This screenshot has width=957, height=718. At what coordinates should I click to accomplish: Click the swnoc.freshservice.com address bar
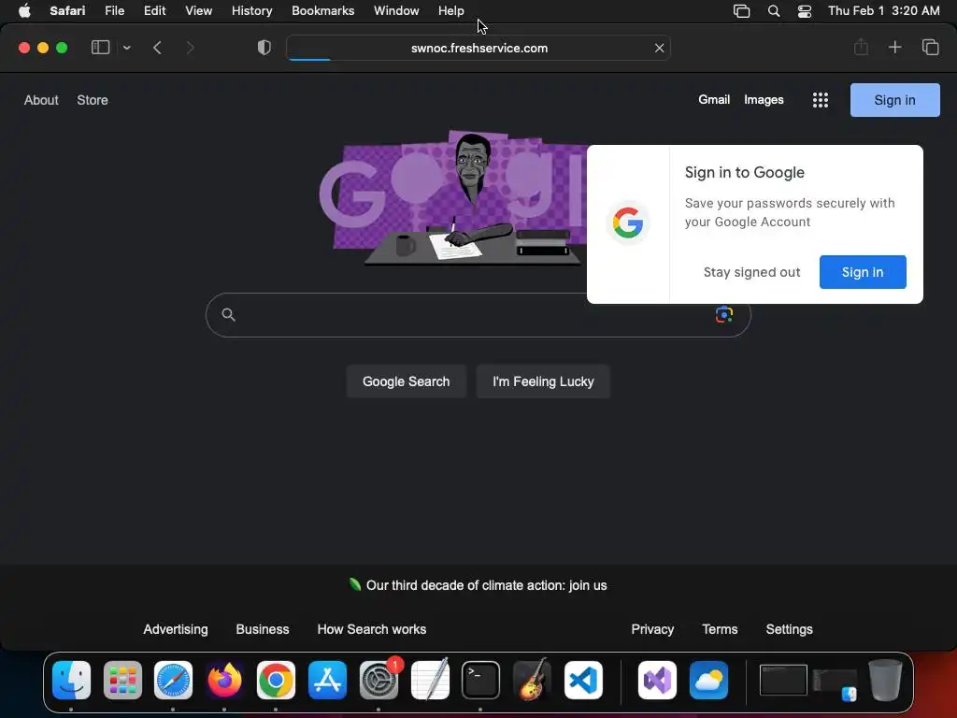(x=478, y=49)
